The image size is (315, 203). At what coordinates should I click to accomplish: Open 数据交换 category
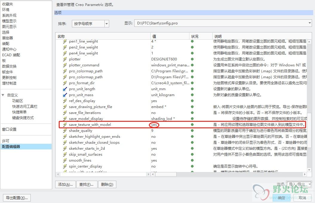[9, 66]
